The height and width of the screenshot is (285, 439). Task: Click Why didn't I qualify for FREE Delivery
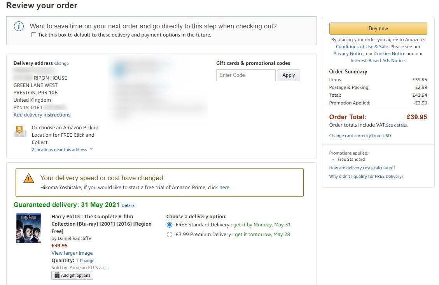366,176
